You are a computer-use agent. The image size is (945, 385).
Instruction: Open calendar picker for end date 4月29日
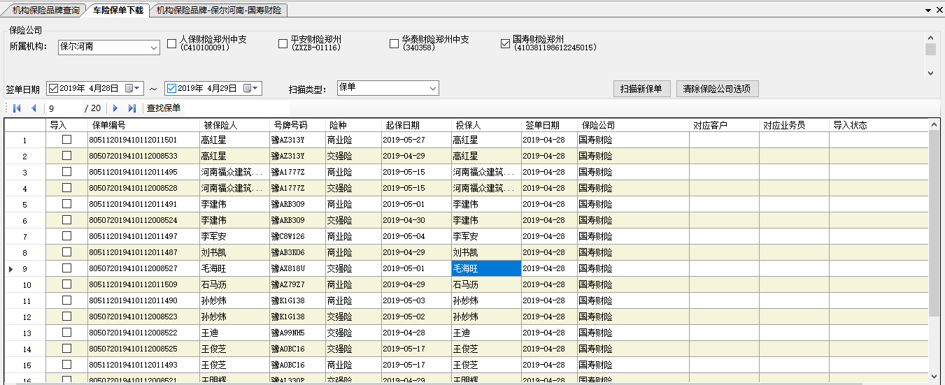(x=251, y=89)
